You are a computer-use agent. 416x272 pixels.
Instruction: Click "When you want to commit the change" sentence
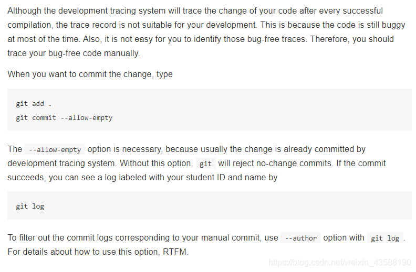pos(79,74)
